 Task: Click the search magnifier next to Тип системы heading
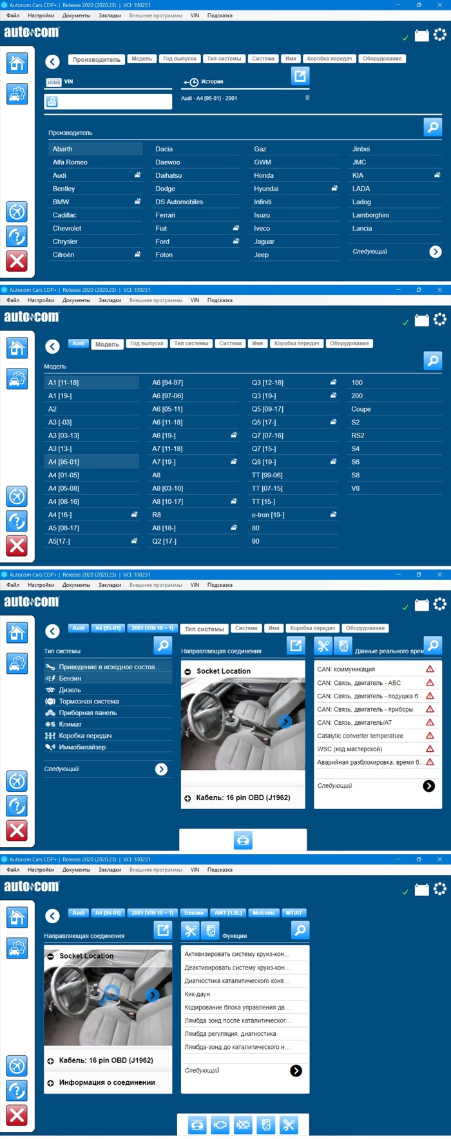tap(163, 645)
